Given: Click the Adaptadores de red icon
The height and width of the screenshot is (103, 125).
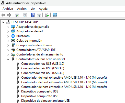Looking at the screenshot, I should click(x=13, y=31).
